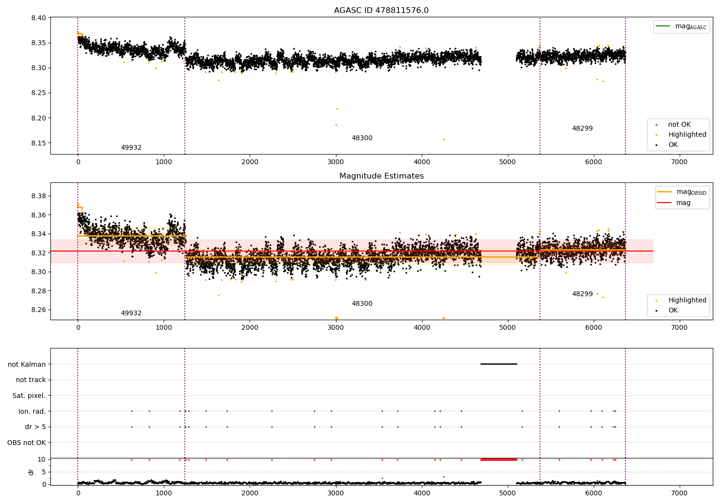
Task: Click the black 'not Kalman' flagged data segment
Action: [499, 364]
